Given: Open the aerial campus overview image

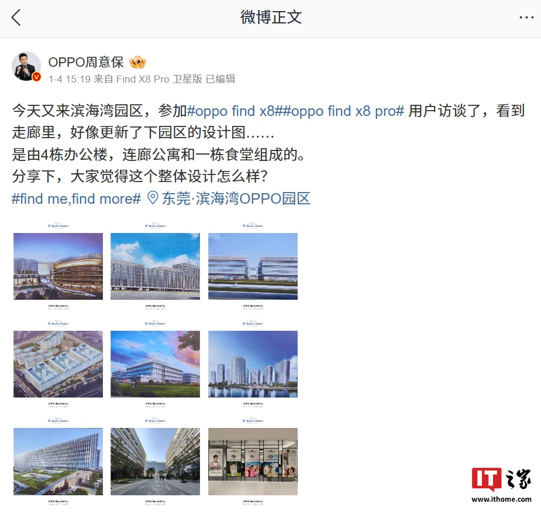Looking at the screenshot, I should 58,364.
